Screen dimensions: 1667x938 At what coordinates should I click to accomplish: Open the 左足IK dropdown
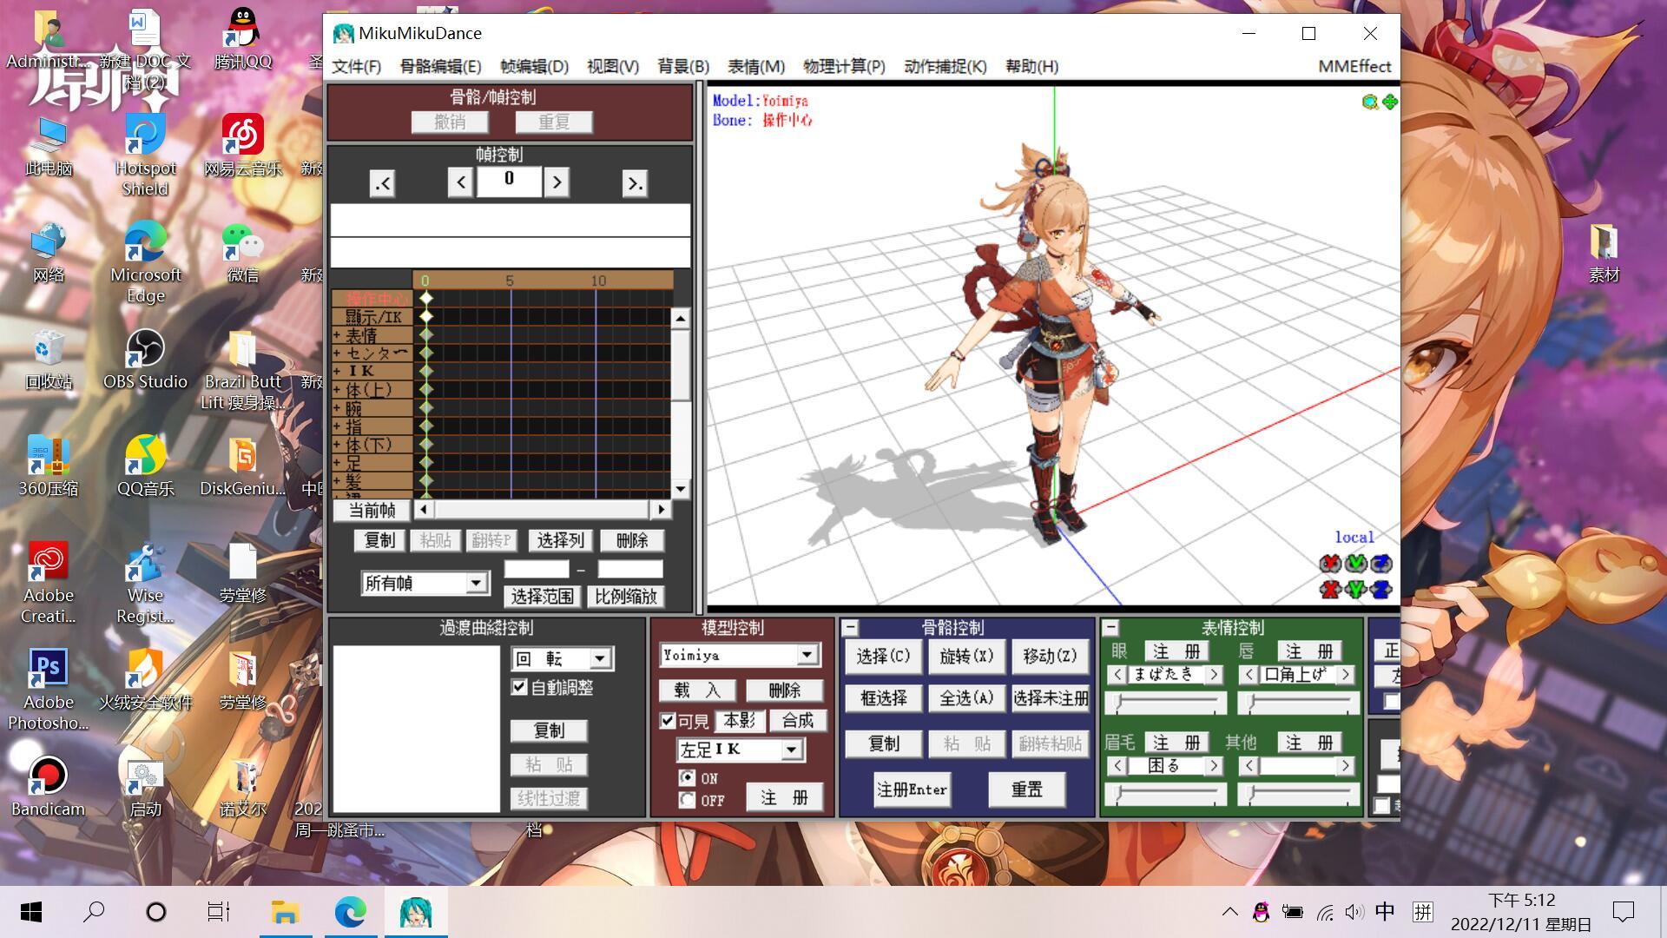pyautogui.click(x=791, y=750)
